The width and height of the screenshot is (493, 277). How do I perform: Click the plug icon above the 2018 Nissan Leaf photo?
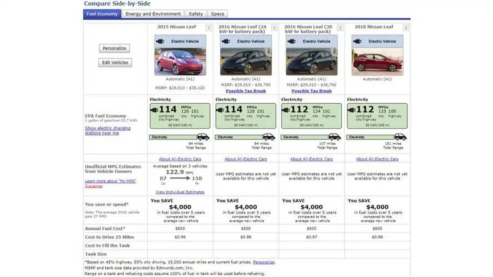(x=357, y=41)
